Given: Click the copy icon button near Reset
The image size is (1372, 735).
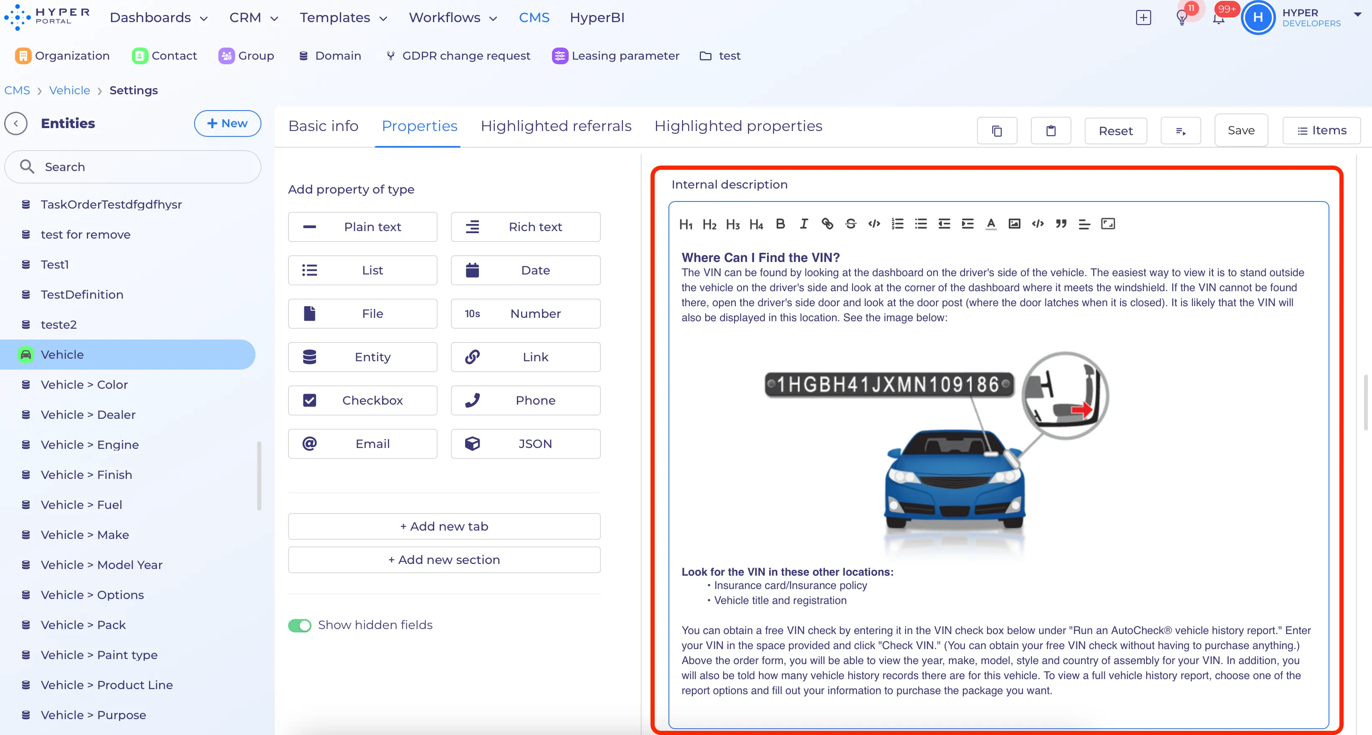Looking at the screenshot, I should (x=997, y=131).
